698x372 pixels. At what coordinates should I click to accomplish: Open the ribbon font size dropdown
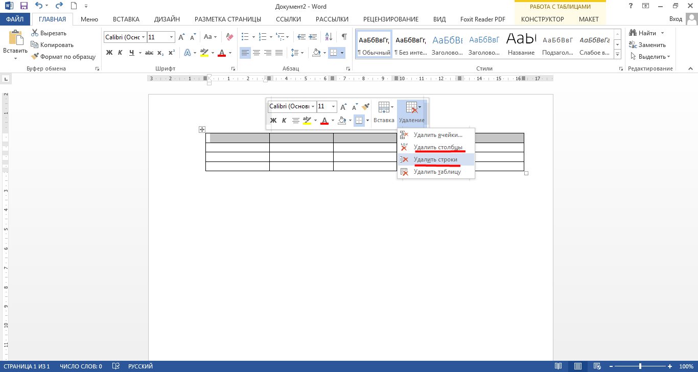(171, 37)
